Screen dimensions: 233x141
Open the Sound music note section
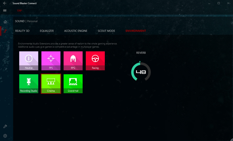[5, 31]
